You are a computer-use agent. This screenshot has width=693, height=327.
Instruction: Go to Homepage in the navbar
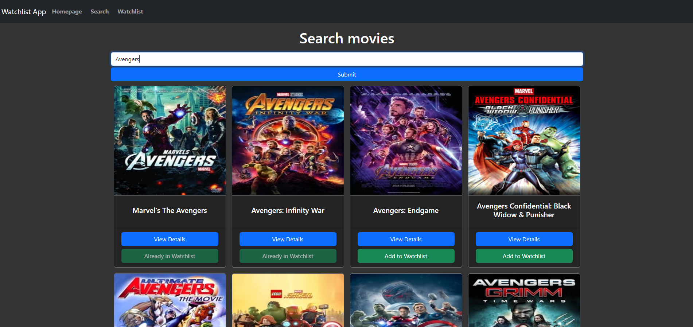(67, 12)
